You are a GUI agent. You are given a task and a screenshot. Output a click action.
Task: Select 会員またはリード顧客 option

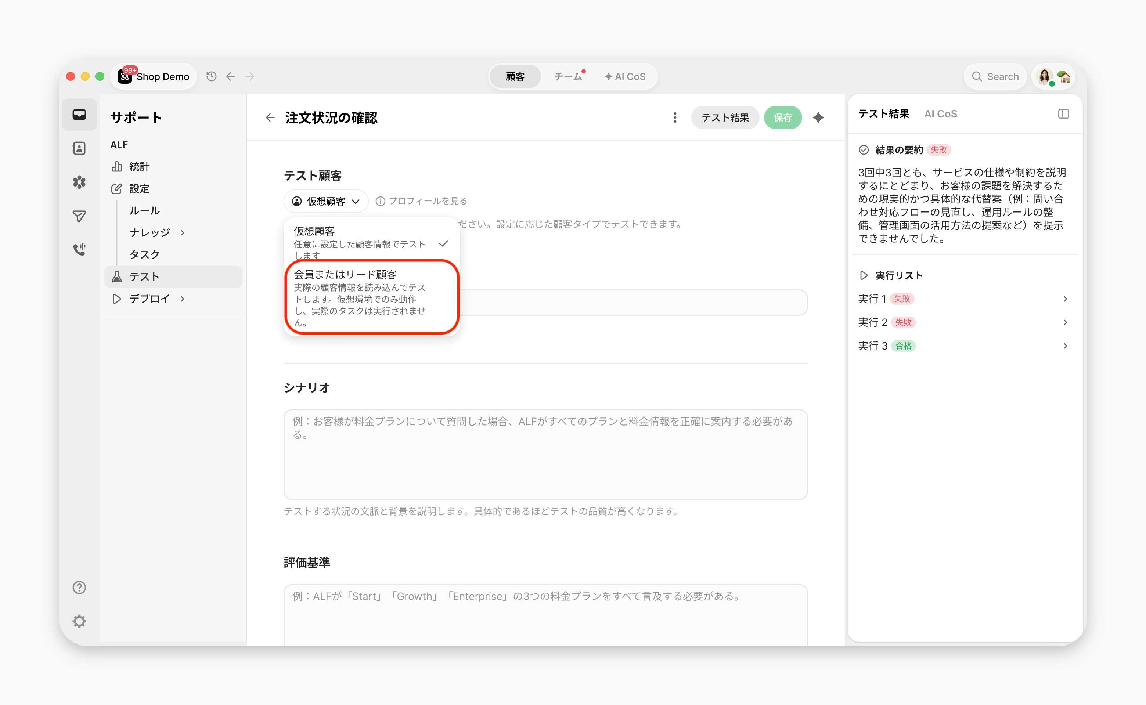[x=372, y=297]
